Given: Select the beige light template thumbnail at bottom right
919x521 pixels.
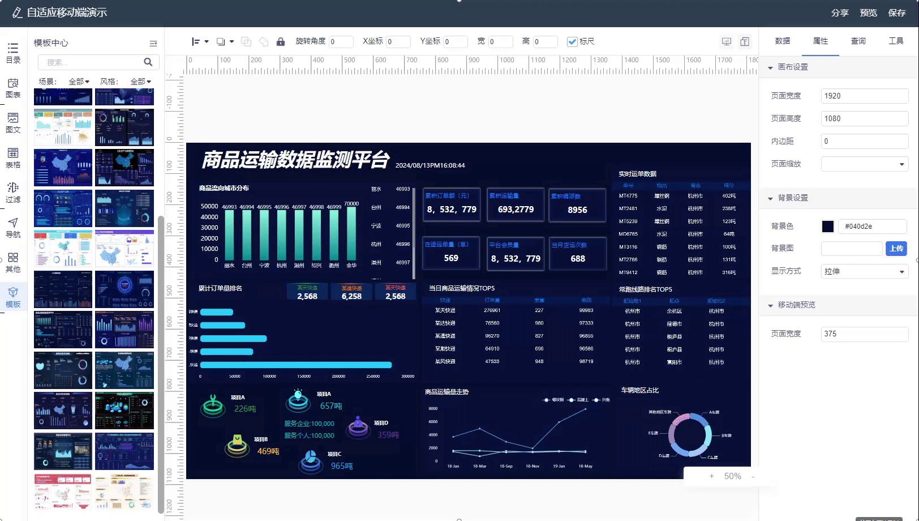Looking at the screenshot, I should click(124, 492).
